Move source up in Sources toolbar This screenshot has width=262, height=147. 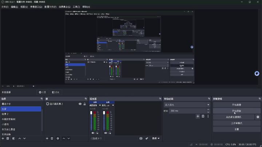[x=64, y=139]
